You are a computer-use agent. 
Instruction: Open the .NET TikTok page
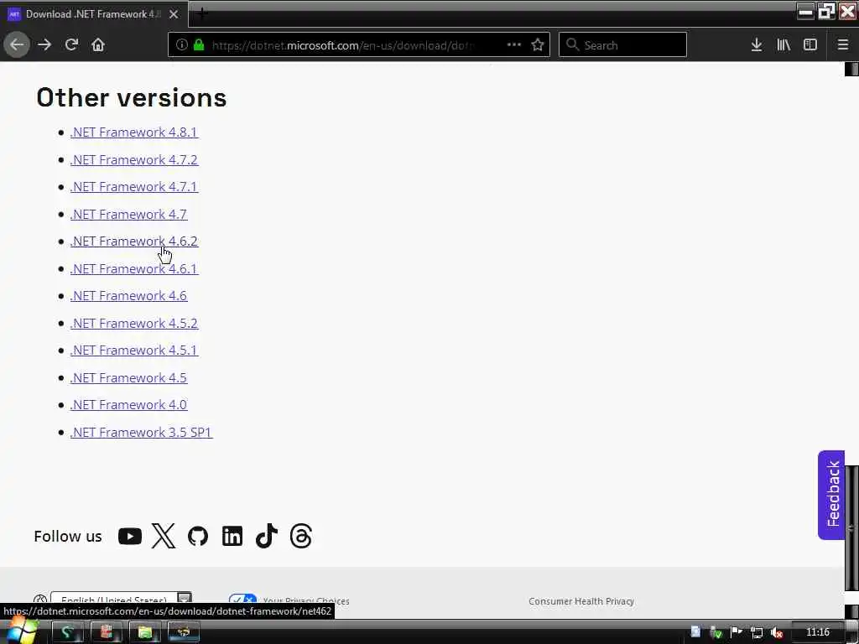(x=266, y=536)
